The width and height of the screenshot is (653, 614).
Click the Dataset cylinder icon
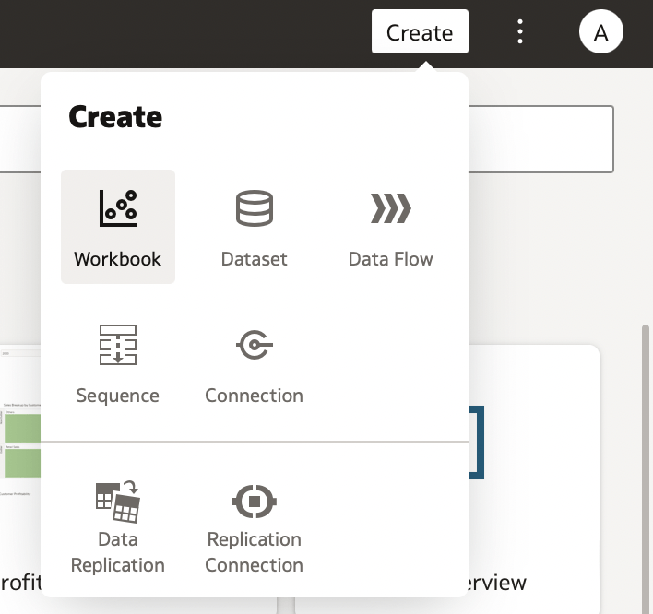254,207
